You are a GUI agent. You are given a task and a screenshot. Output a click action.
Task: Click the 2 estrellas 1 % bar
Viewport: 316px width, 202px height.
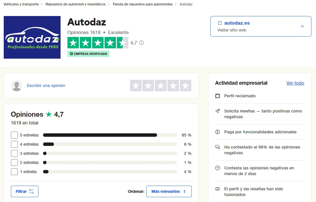coord(110,163)
